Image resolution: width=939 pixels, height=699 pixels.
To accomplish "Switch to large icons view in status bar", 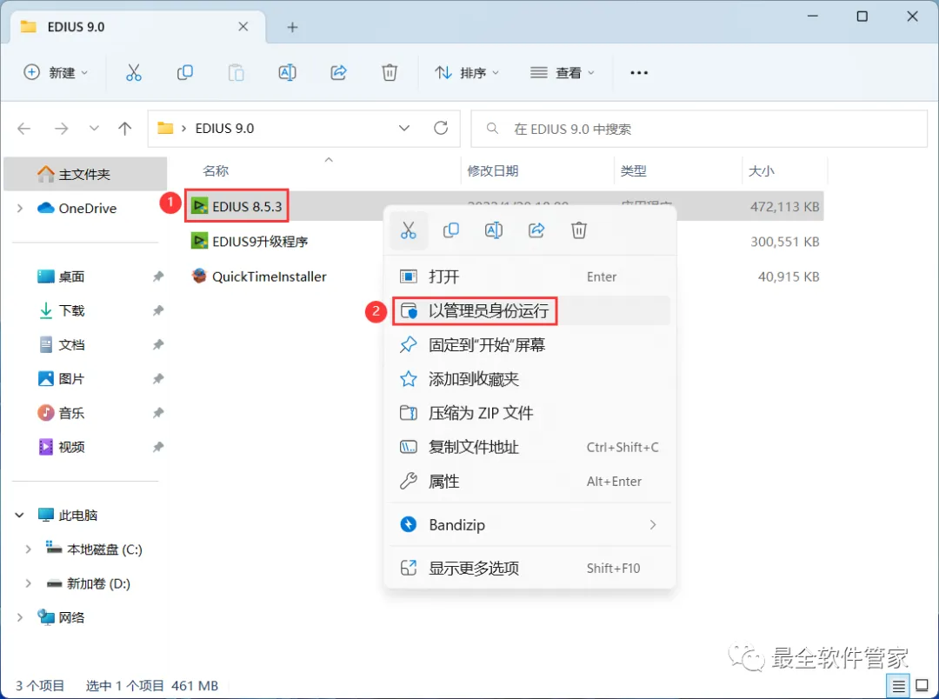I will 922,686.
